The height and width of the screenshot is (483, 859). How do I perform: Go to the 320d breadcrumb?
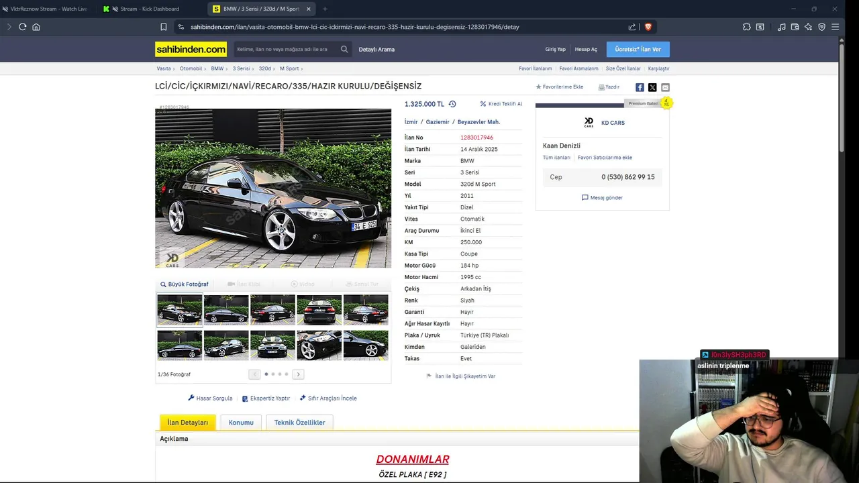tap(265, 68)
